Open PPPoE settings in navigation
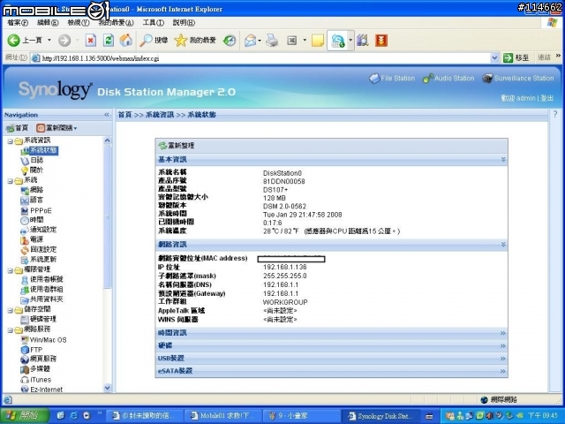This screenshot has height=424, width=565. coord(41,210)
